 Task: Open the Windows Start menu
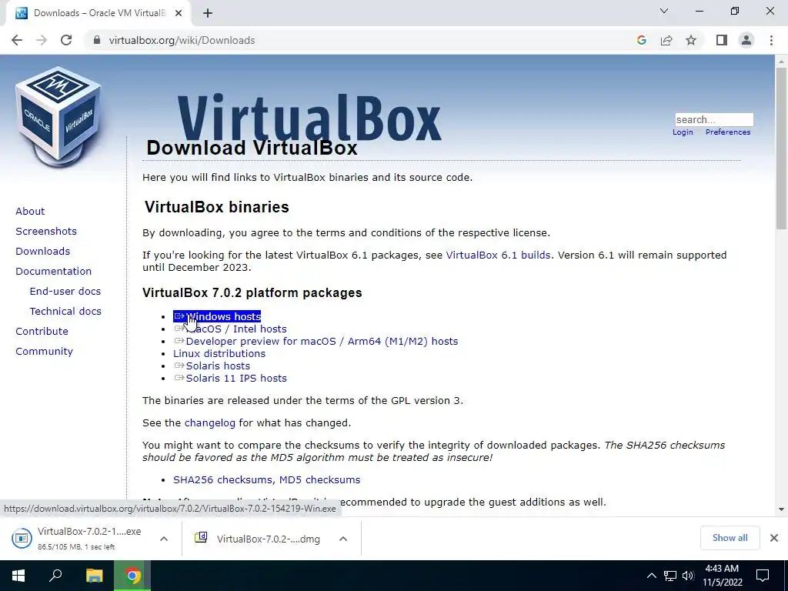coord(18,576)
